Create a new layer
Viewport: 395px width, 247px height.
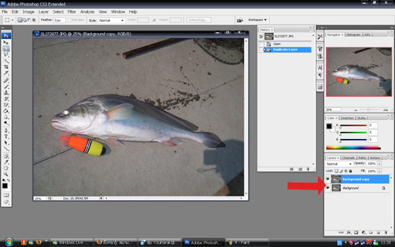click(379, 233)
